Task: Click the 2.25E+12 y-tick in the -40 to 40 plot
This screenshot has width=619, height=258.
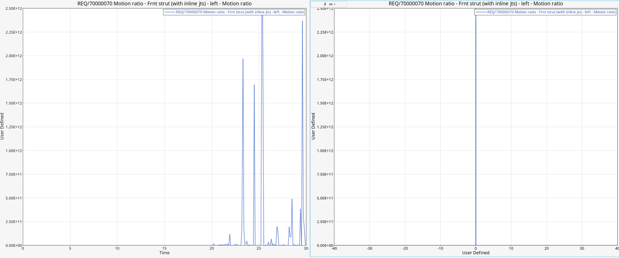Action: pos(325,32)
